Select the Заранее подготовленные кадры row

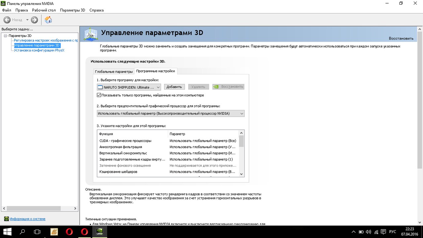coord(168,159)
